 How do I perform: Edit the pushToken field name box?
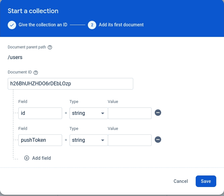point(40,140)
